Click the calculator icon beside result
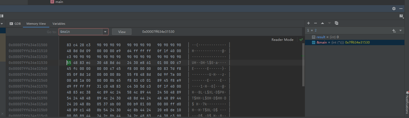This screenshot has width=409, height=118. pyautogui.click(x=313, y=37)
